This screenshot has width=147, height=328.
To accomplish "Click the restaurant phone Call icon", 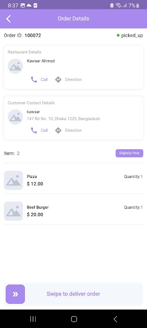I will click(34, 80).
